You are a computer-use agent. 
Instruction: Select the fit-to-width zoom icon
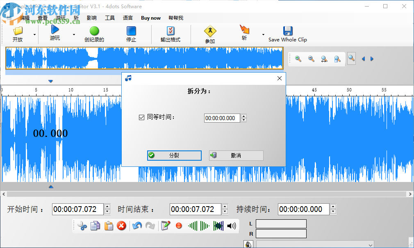[x=324, y=59]
